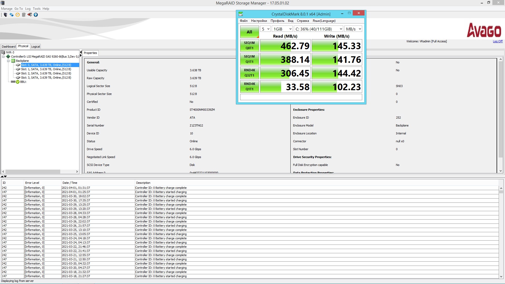Click the blue refresh arrows icon
The height and width of the screenshot is (284, 505).
(12, 15)
